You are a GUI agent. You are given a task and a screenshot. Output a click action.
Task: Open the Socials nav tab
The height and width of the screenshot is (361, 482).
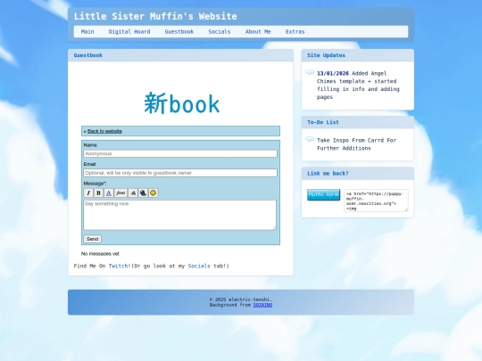pyautogui.click(x=220, y=31)
